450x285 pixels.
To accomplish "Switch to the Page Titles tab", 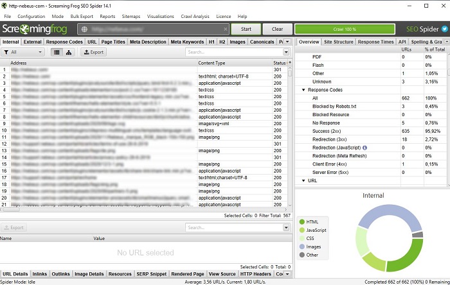I will tap(113, 42).
